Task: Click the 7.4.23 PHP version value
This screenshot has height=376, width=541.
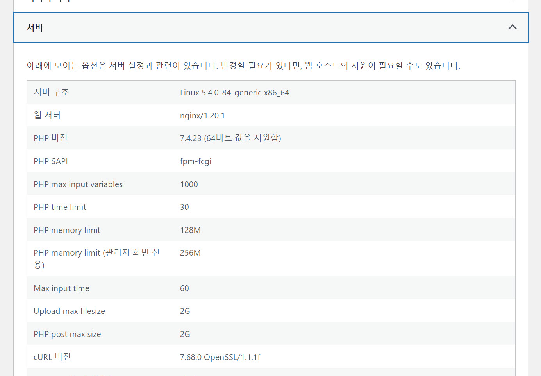Action: click(x=230, y=138)
